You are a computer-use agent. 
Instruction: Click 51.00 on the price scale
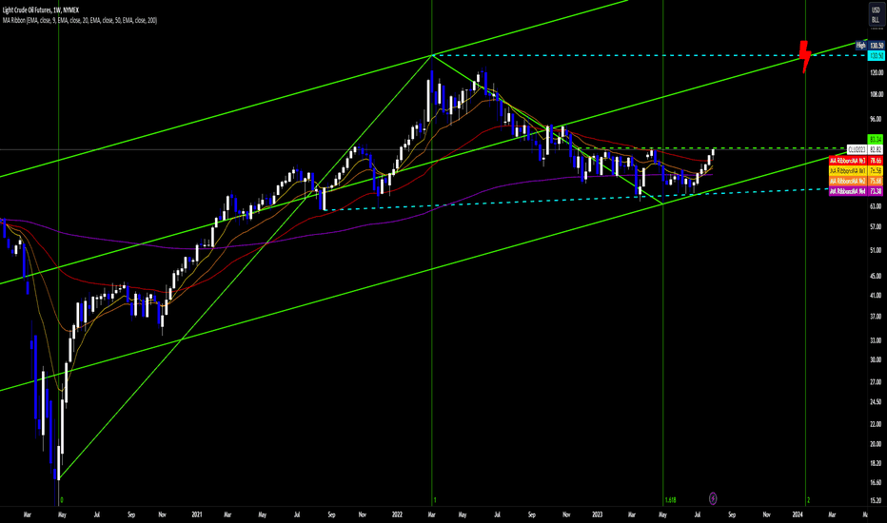876,250
